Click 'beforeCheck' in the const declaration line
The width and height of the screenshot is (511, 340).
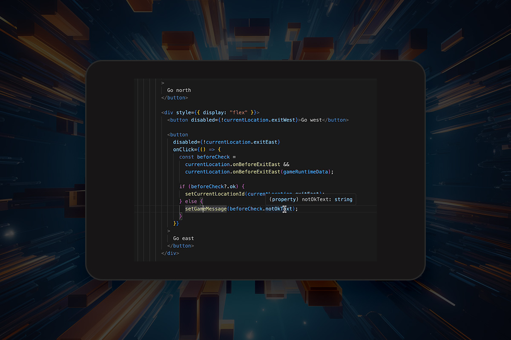click(214, 157)
